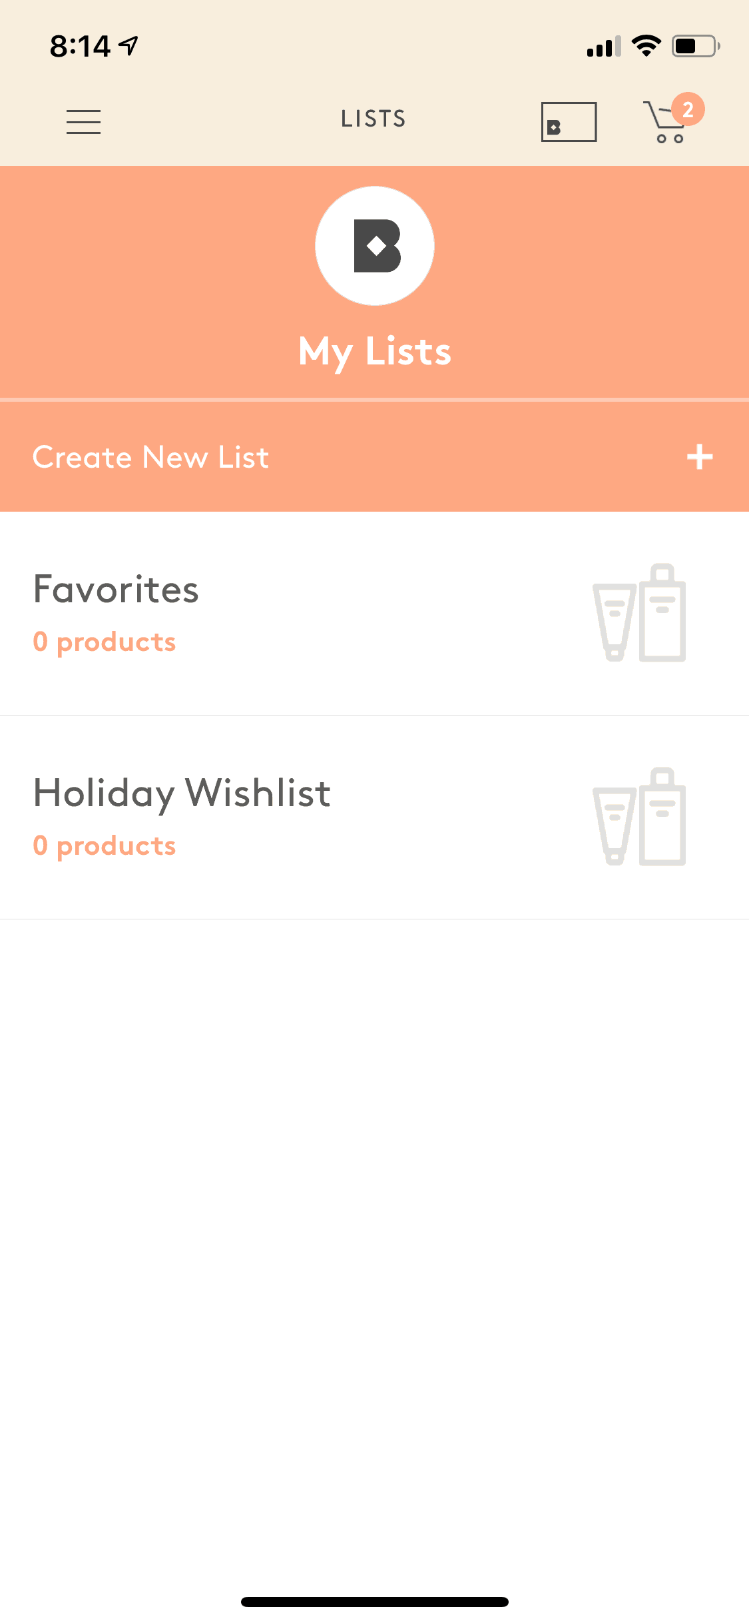Open the Holiday Wishlist list
Screen dimensions: 749x1623
(182, 794)
